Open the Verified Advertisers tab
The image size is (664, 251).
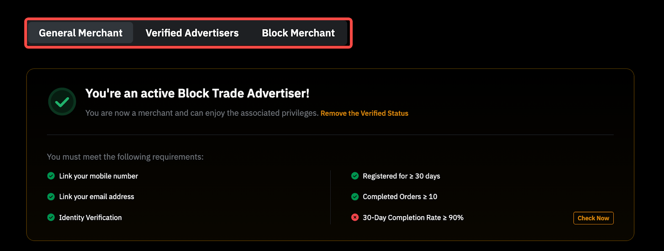tap(192, 33)
